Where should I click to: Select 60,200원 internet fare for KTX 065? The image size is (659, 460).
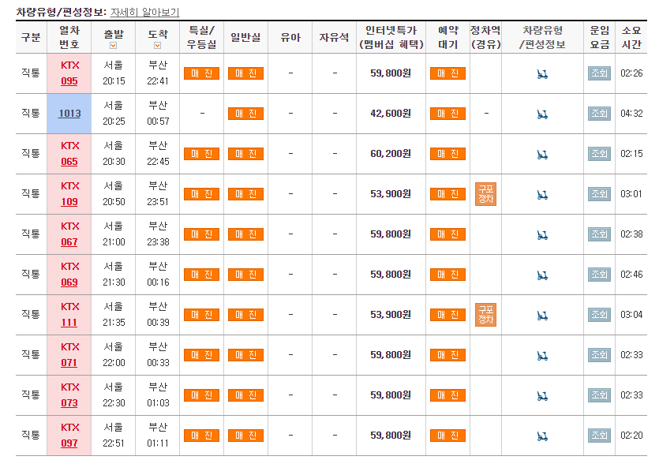391,154
